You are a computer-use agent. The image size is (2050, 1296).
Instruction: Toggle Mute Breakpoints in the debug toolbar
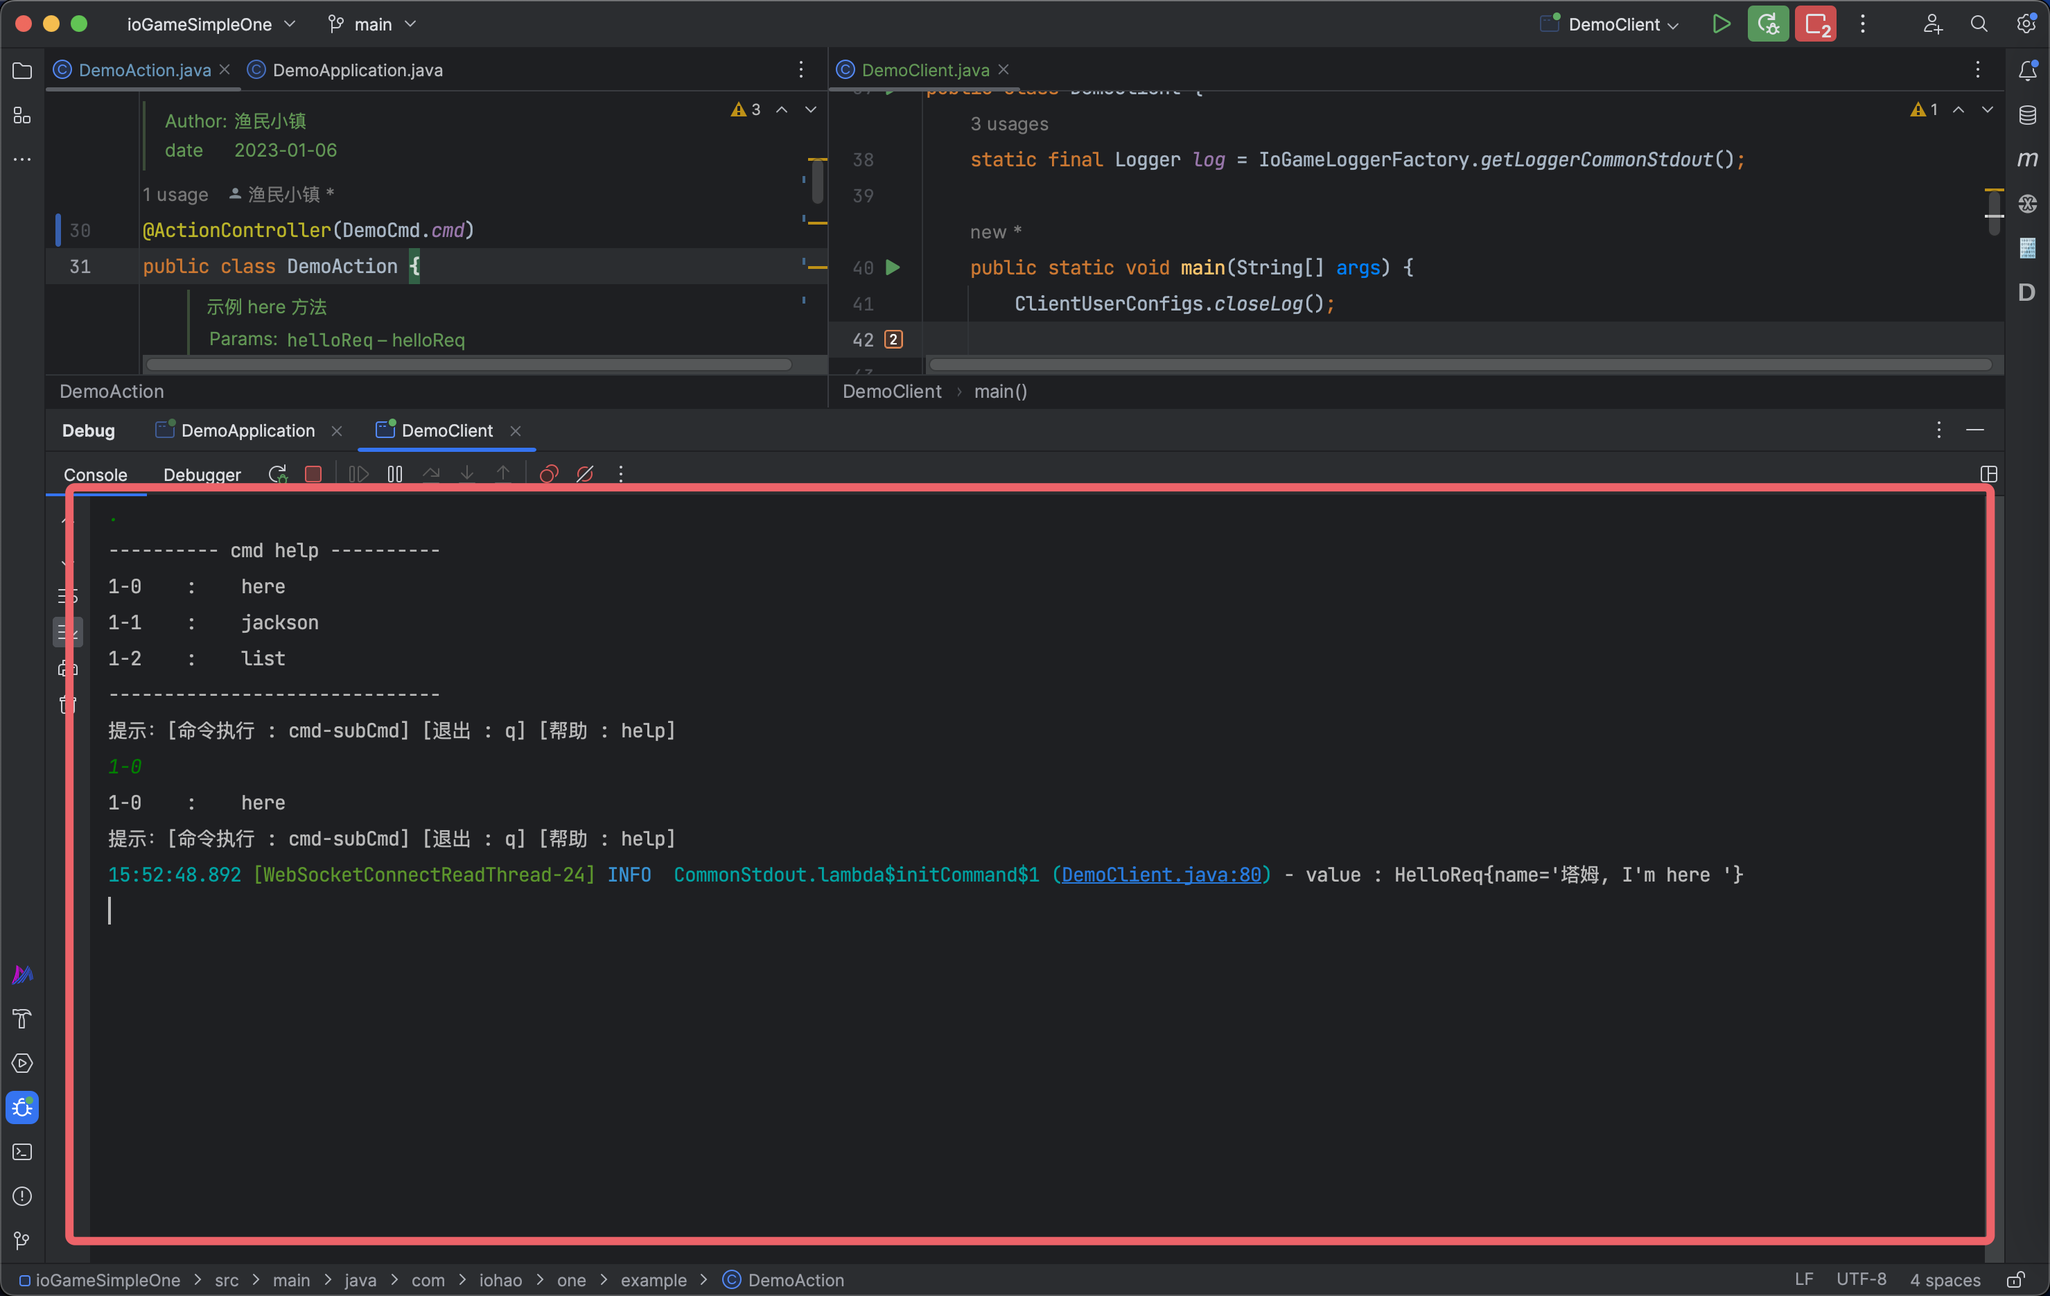(585, 474)
